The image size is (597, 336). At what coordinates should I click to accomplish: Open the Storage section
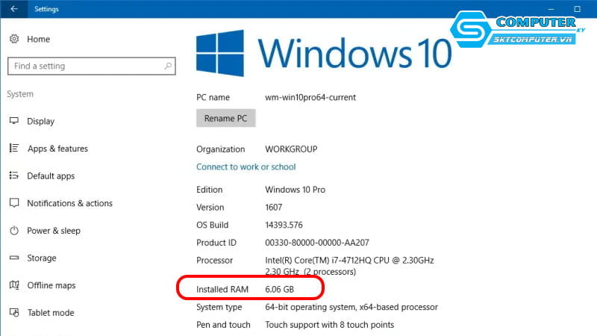(42, 258)
